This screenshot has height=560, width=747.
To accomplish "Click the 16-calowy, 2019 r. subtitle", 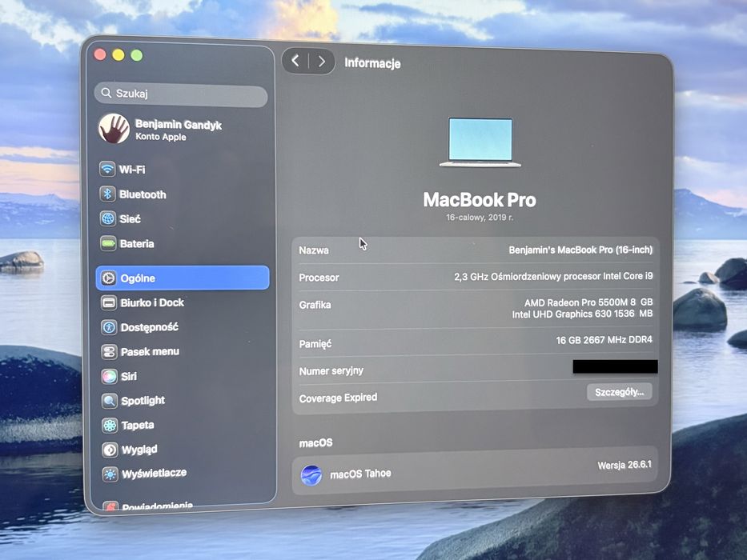I will pos(480,218).
